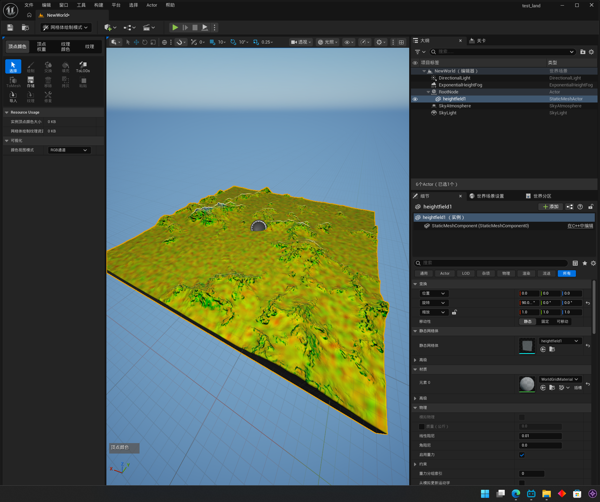Use selected asset for material element 0
The width and height of the screenshot is (600, 502).
pos(543,388)
